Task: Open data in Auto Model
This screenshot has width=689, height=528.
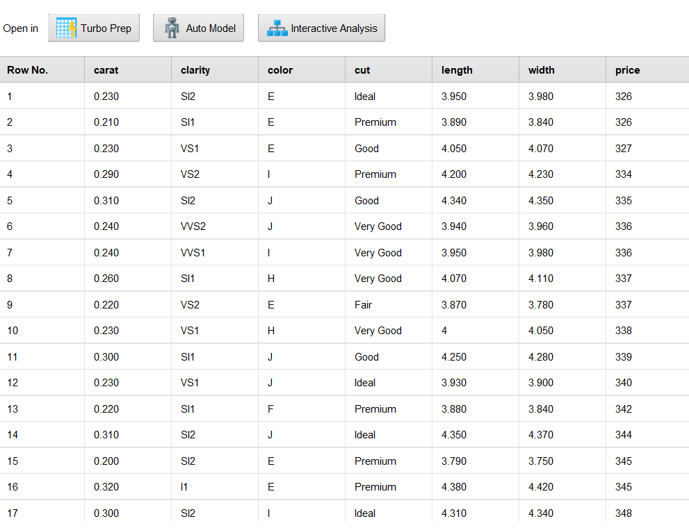Action: (199, 28)
